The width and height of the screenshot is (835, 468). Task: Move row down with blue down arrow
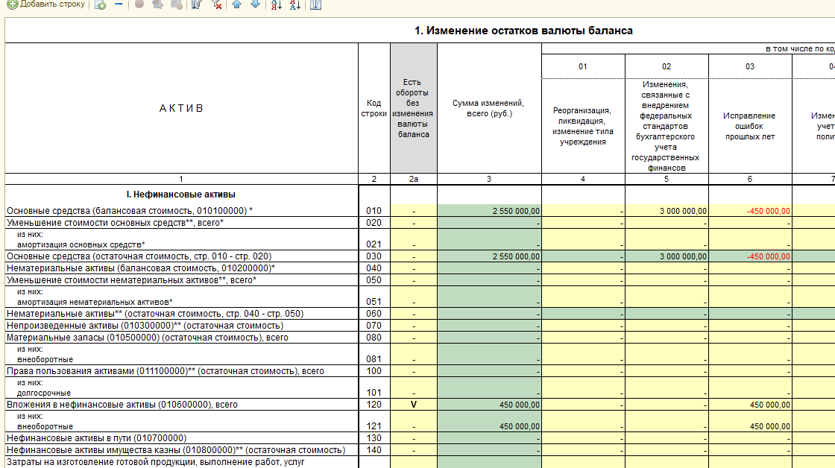[256, 4]
